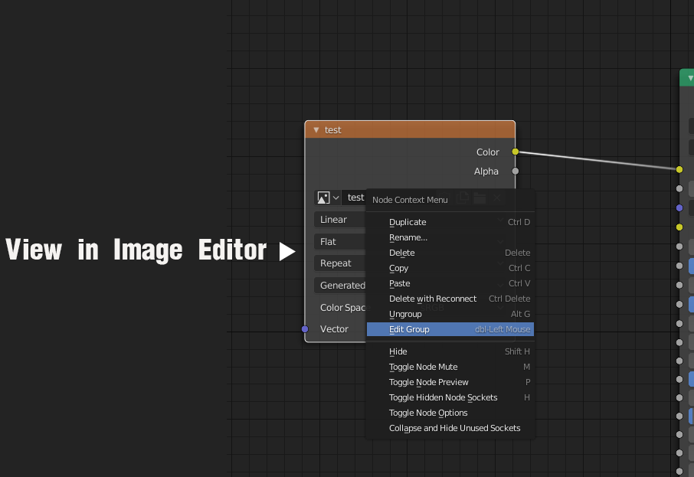Image resolution: width=694 pixels, height=477 pixels.
Task: Click the Vector input socket
Action: coord(305,328)
